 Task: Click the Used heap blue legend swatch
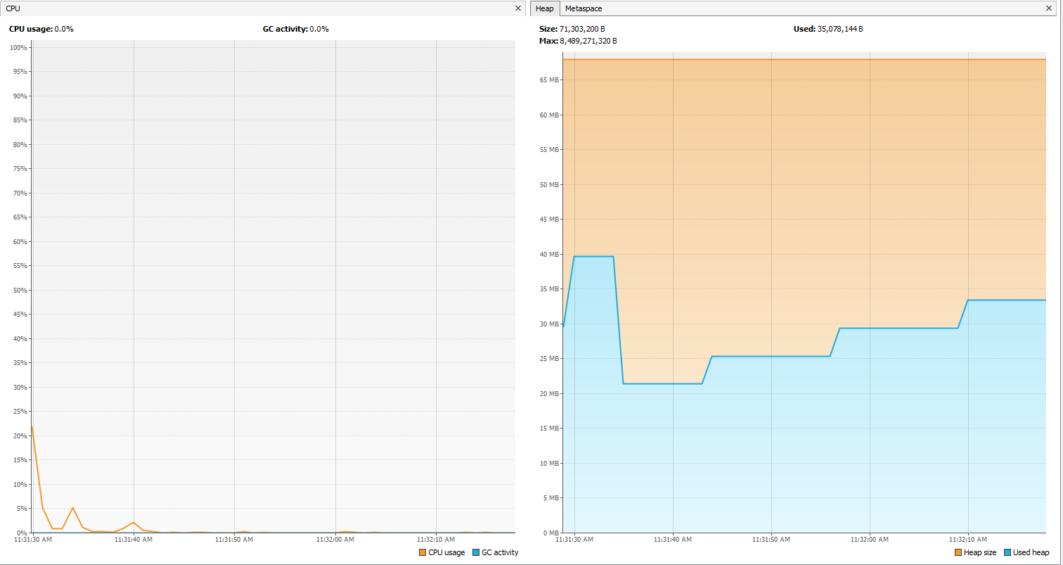click(x=1007, y=552)
